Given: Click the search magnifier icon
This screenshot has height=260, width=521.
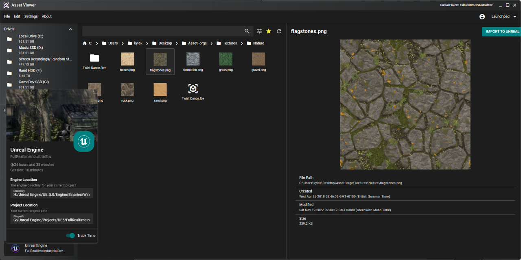Looking at the screenshot, I should click(x=247, y=31).
